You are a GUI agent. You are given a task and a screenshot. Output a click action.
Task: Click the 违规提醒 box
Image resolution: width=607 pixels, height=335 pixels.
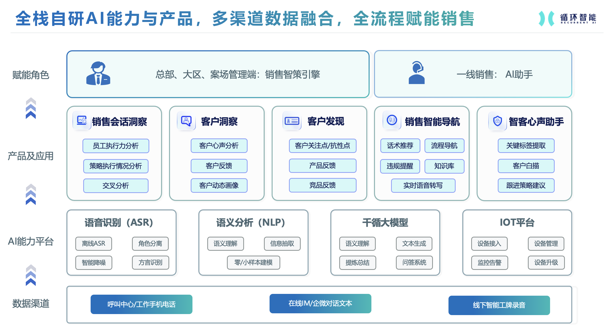pos(400,166)
